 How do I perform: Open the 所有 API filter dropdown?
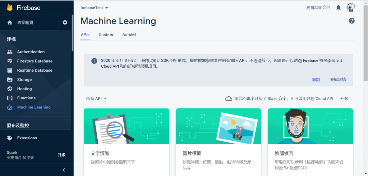(96, 99)
